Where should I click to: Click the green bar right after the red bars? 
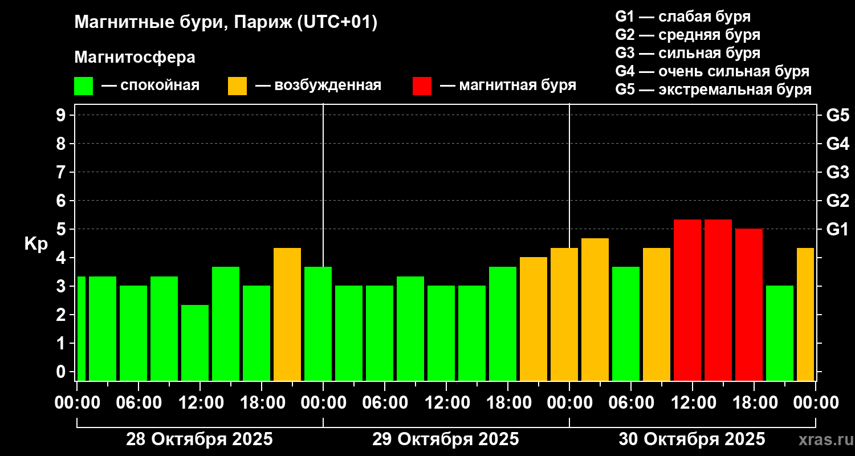[780, 333]
